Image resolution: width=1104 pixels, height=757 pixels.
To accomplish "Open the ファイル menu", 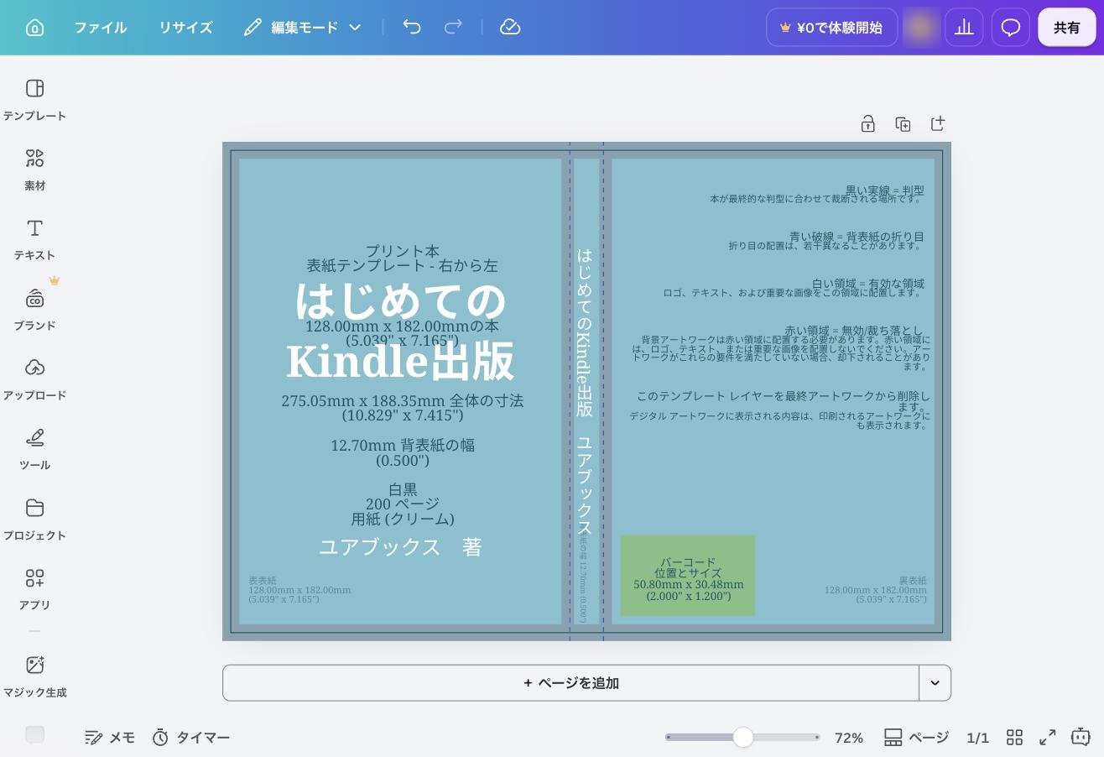I will click(x=101, y=28).
